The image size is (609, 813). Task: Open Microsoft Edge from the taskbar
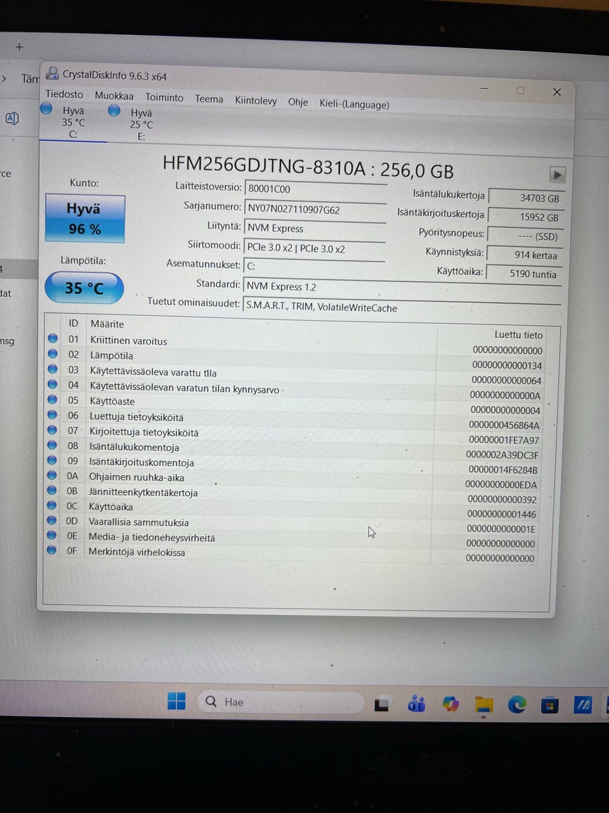[517, 704]
